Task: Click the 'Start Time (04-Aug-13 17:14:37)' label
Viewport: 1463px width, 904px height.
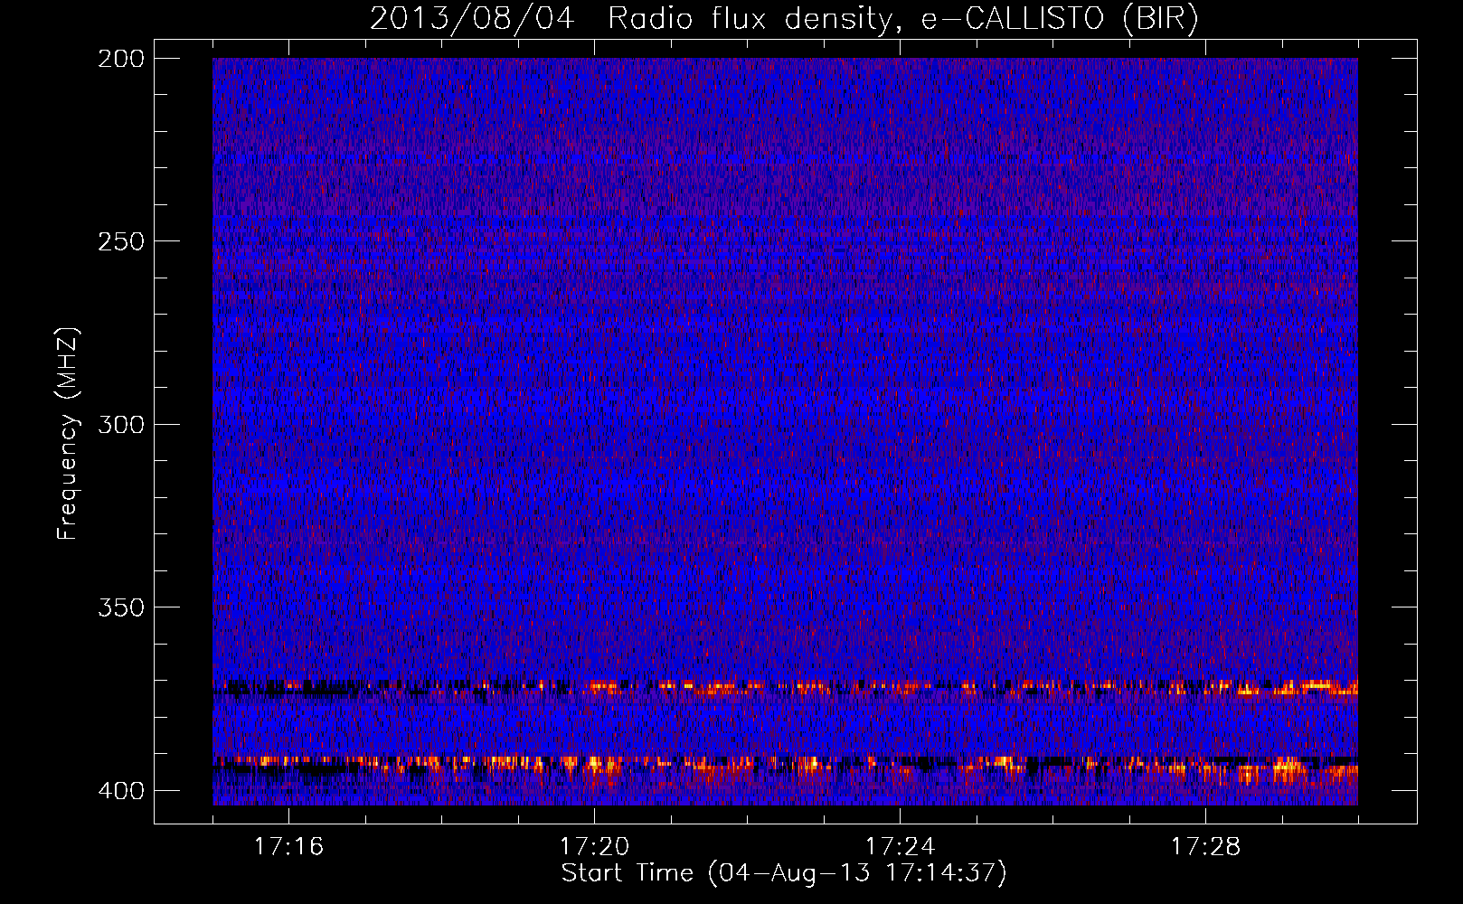Action: (784, 873)
